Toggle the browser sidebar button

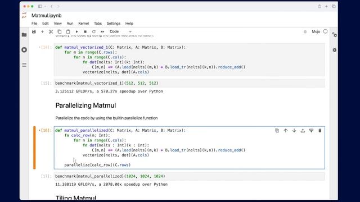point(40,6)
